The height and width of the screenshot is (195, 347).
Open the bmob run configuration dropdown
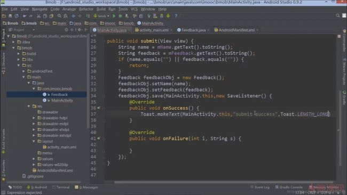(x=101, y=16)
